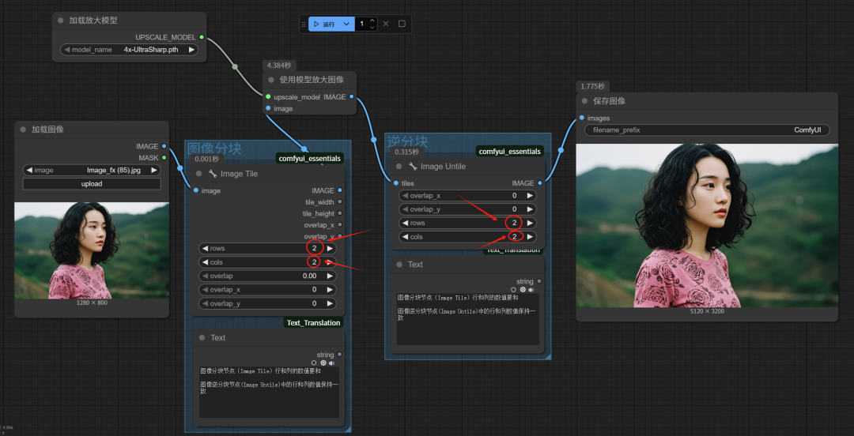Increase overlap 0.00 value in Image Tile
The width and height of the screenshot is (854, 436).
point(330,276)
